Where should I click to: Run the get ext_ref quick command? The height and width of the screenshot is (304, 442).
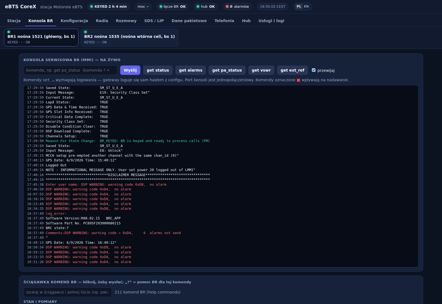click(x=293, y=70)
